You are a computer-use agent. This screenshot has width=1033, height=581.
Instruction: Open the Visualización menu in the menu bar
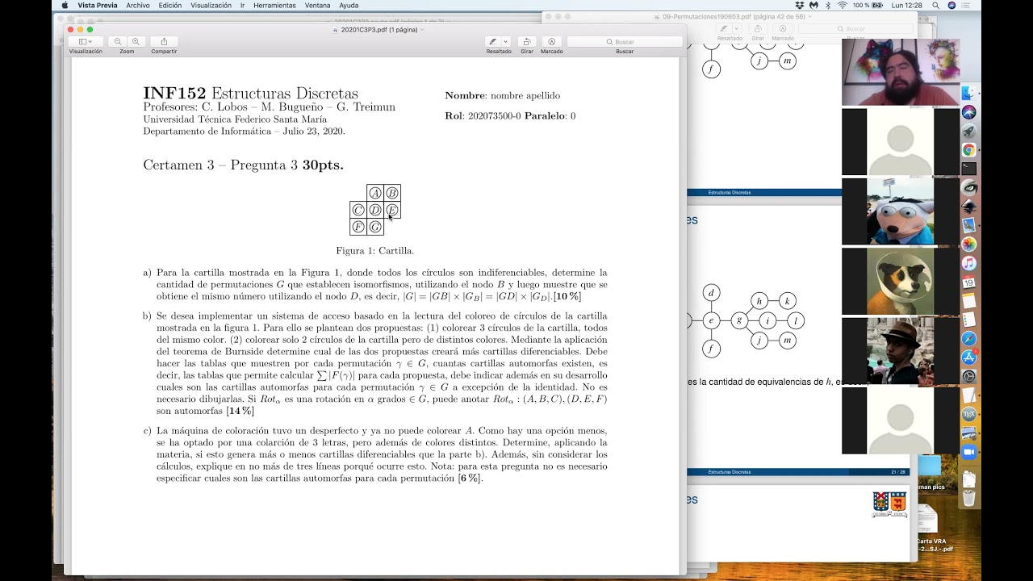[x=211, y=5]
